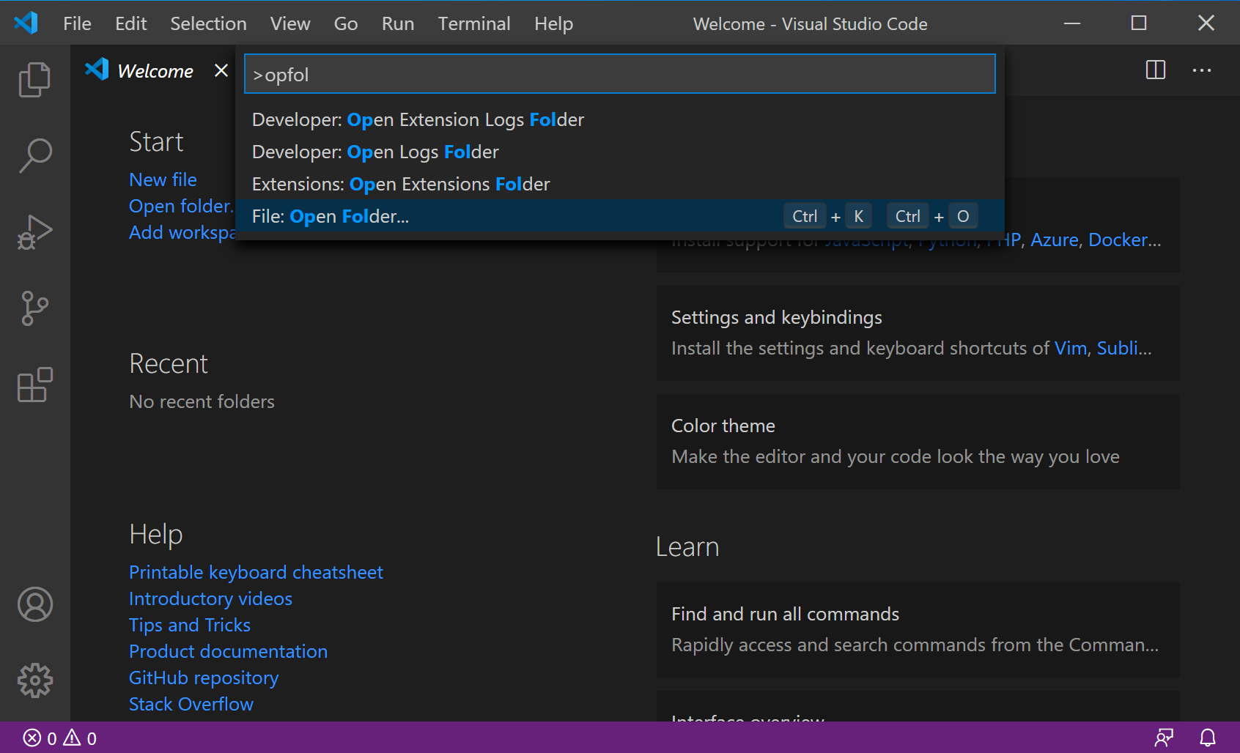Click errors and warnings count indicator
The image size is (1240, 753).
click(x=60, y=738)
